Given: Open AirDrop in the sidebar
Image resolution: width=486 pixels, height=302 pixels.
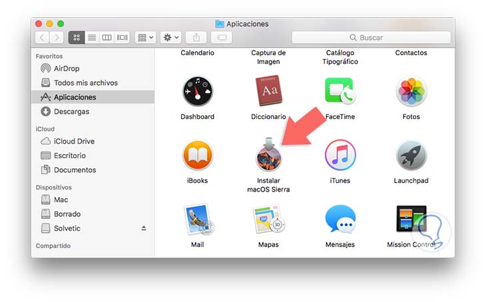Looking at the screenshot, I should tap(93, 69).
